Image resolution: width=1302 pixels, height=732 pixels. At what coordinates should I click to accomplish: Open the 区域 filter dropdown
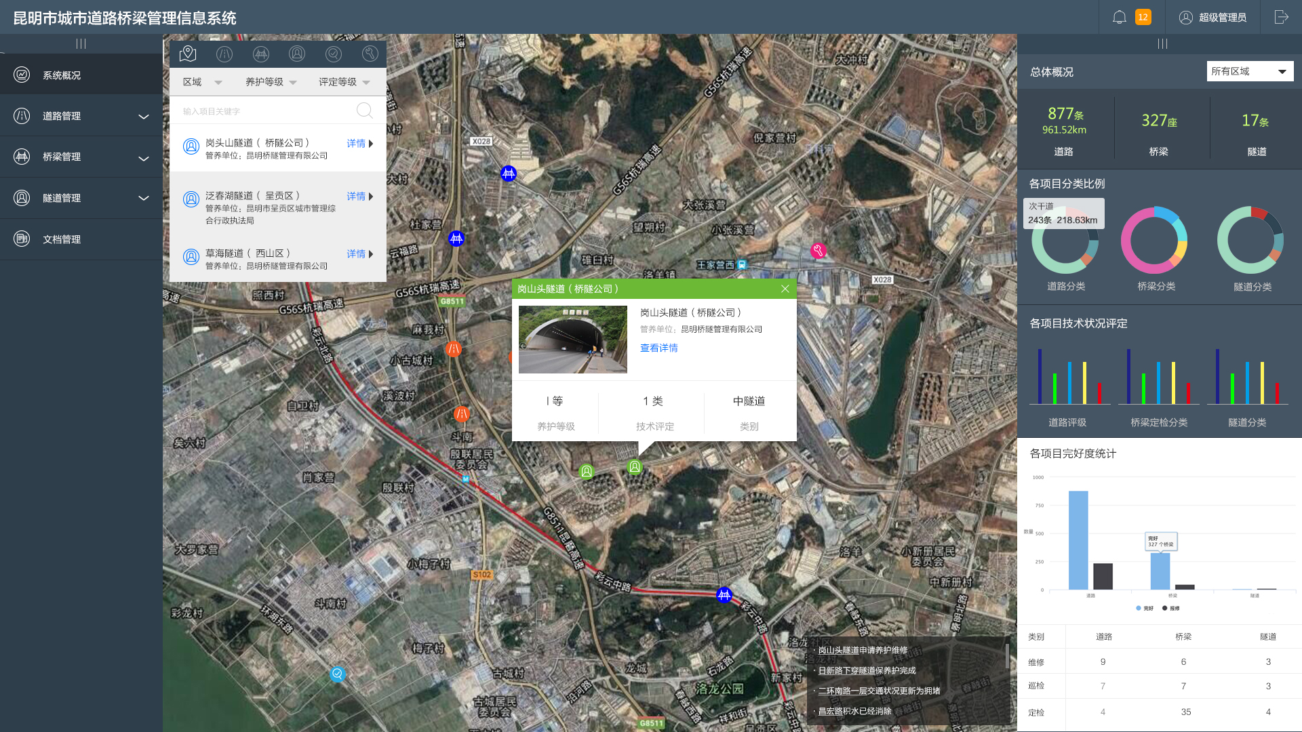[x=202, y=82]
